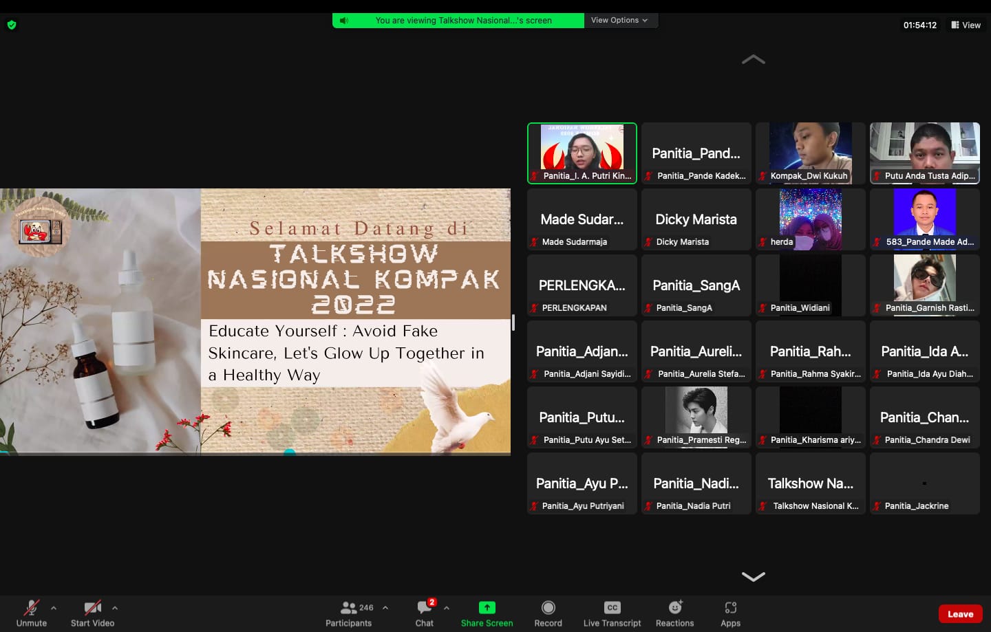Expand audio options arrow beside Unmute
991x632 pixels.
54,608
